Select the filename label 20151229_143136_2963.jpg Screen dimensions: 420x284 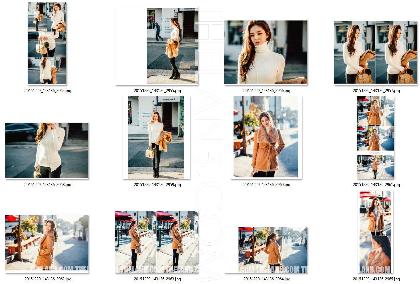(157, 279)
